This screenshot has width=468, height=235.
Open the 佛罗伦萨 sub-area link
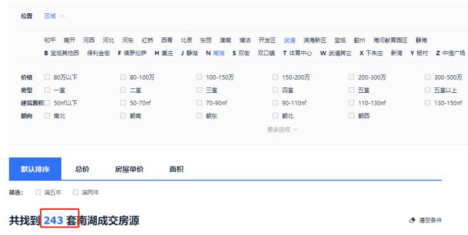click(x=135, y=53)
